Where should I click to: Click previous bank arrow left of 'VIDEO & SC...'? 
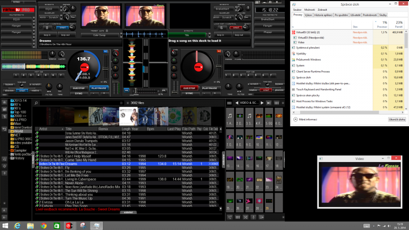[237, 103]
